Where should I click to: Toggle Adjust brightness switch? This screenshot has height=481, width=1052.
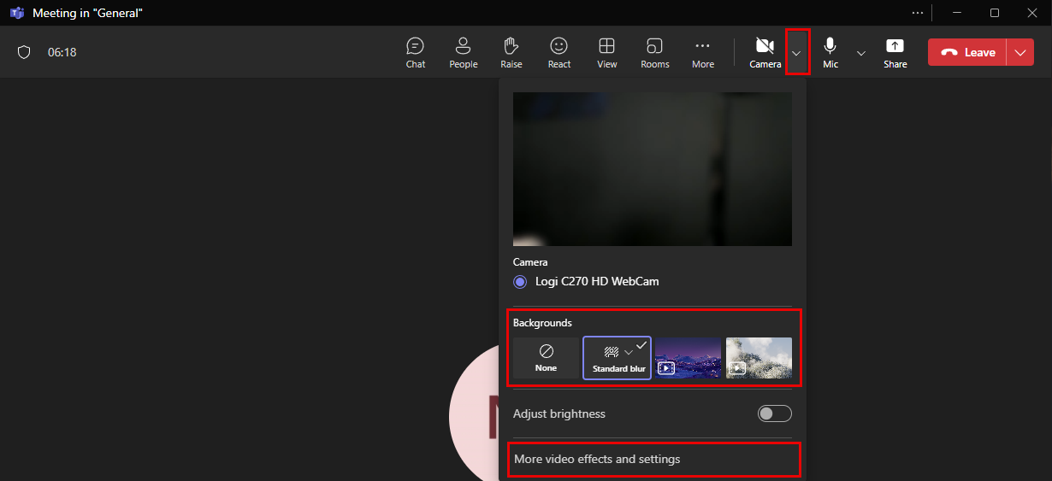[775, 414]
